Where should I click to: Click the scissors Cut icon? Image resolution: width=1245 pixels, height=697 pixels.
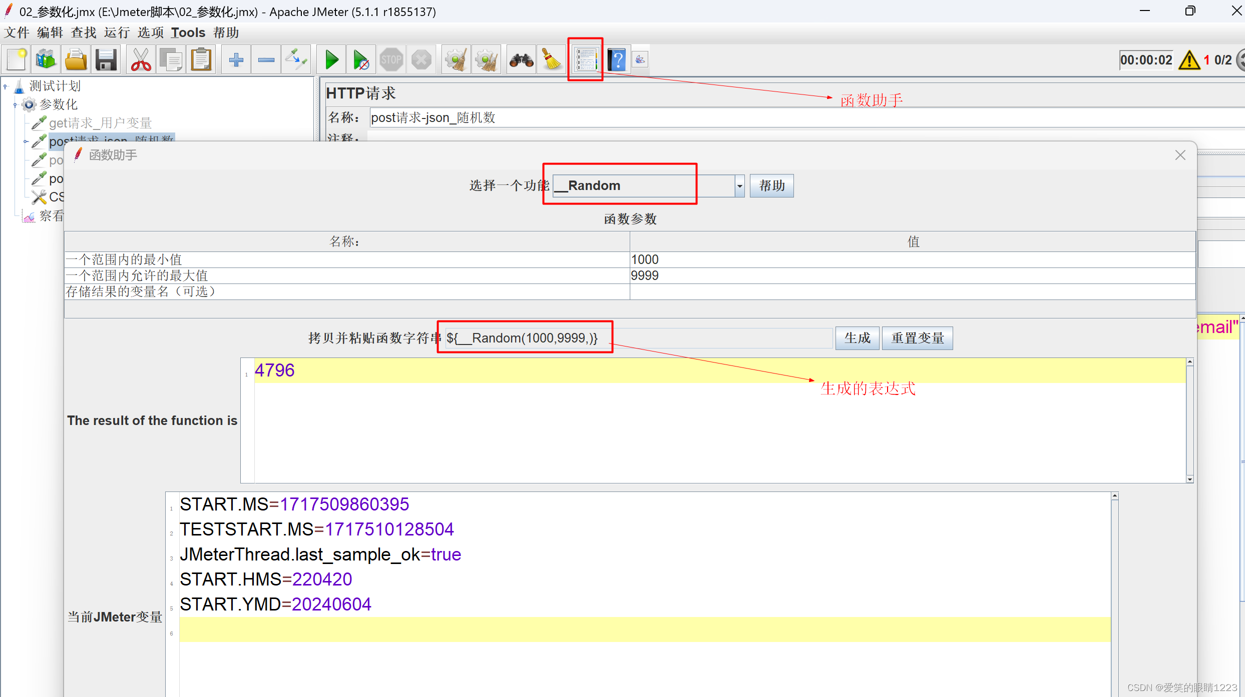tap(141, 60)
